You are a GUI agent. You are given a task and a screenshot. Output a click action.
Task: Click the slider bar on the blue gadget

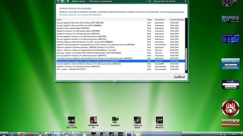point(230,68)
